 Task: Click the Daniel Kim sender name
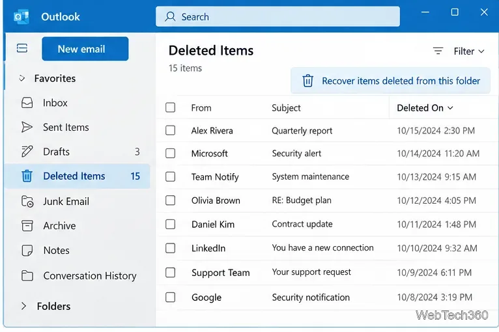tap(213, 225)
